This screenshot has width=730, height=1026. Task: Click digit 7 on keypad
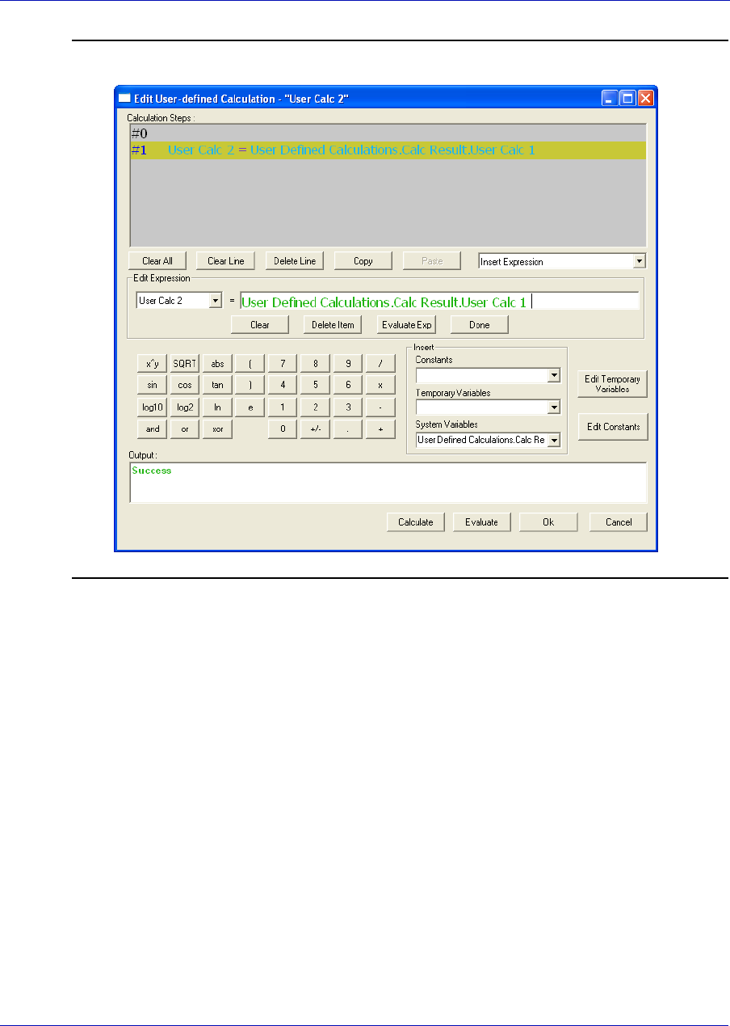(283, 364)
